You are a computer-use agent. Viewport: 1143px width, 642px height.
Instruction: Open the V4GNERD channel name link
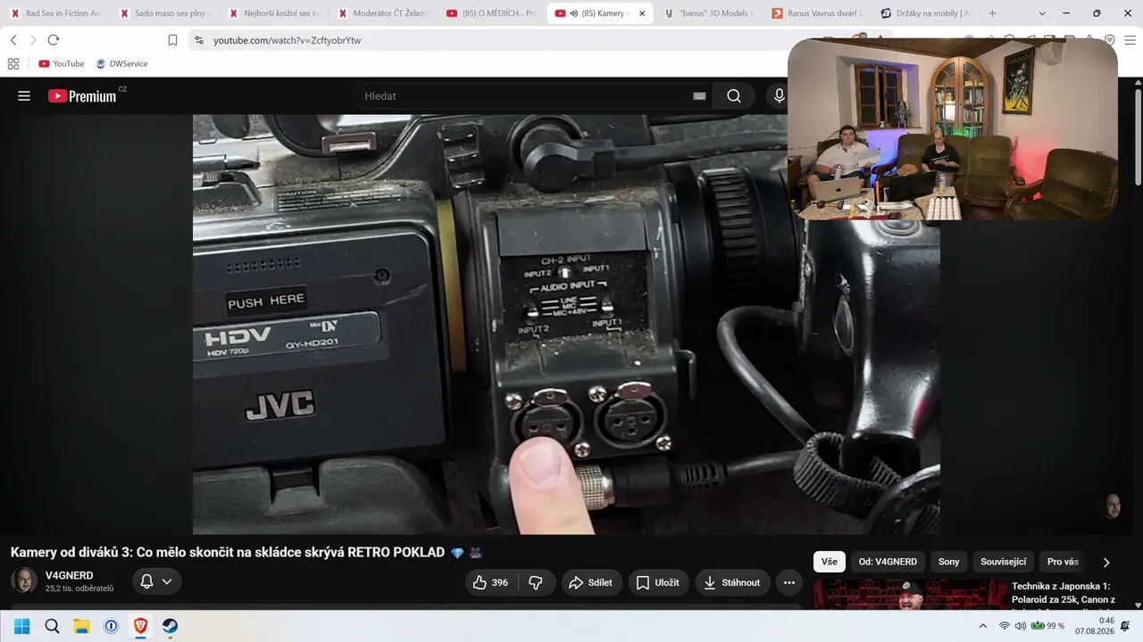70,575
